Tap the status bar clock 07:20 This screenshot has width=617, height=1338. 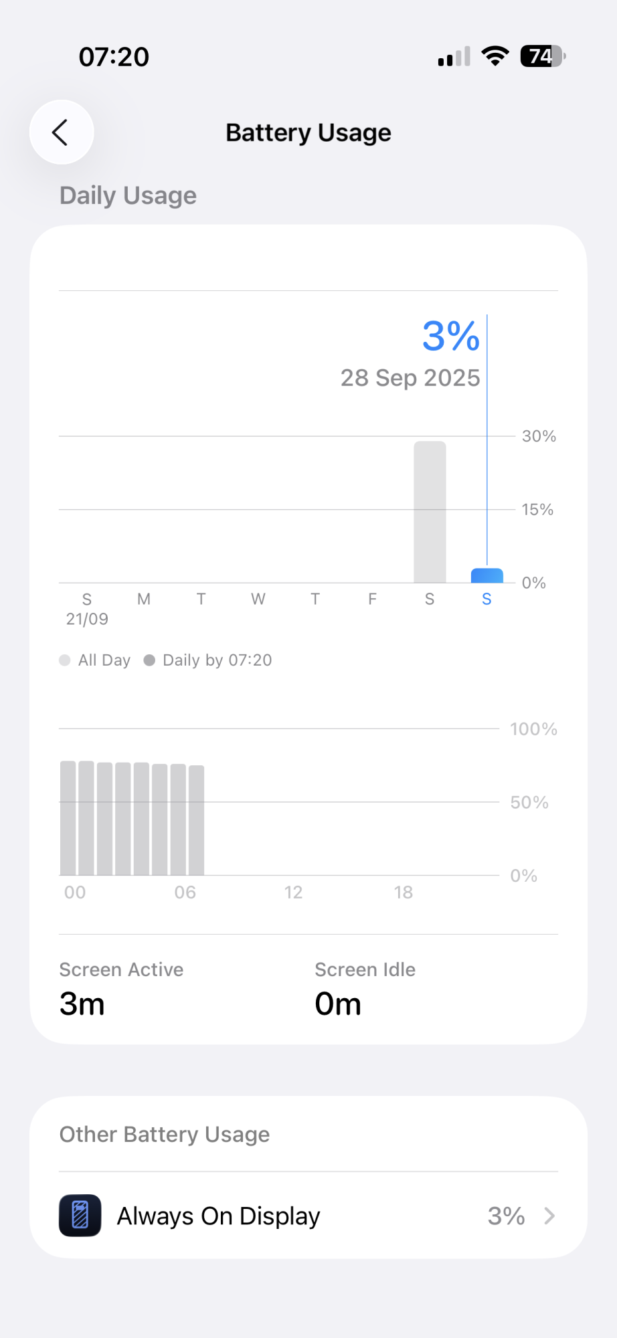point(114,57)
